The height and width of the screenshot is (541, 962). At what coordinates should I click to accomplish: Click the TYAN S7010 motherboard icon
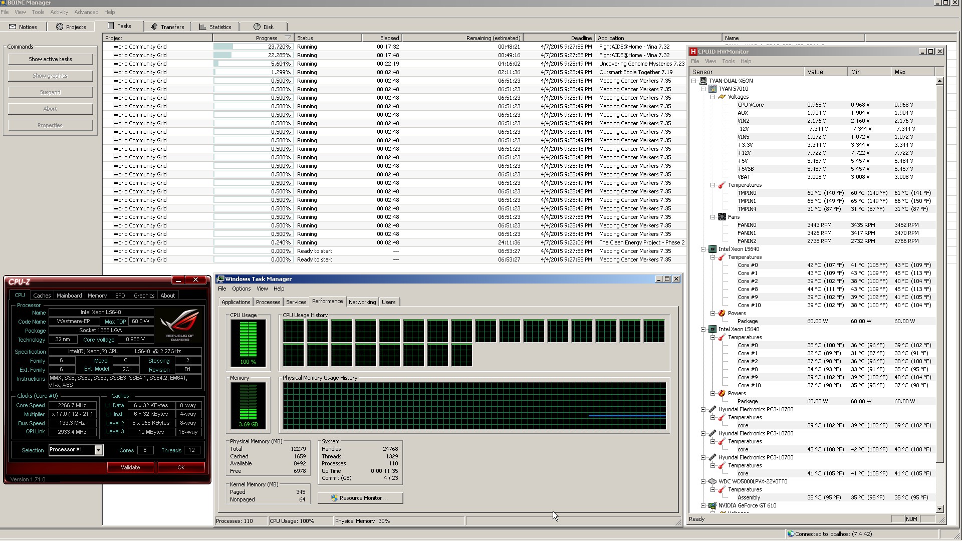712,89
